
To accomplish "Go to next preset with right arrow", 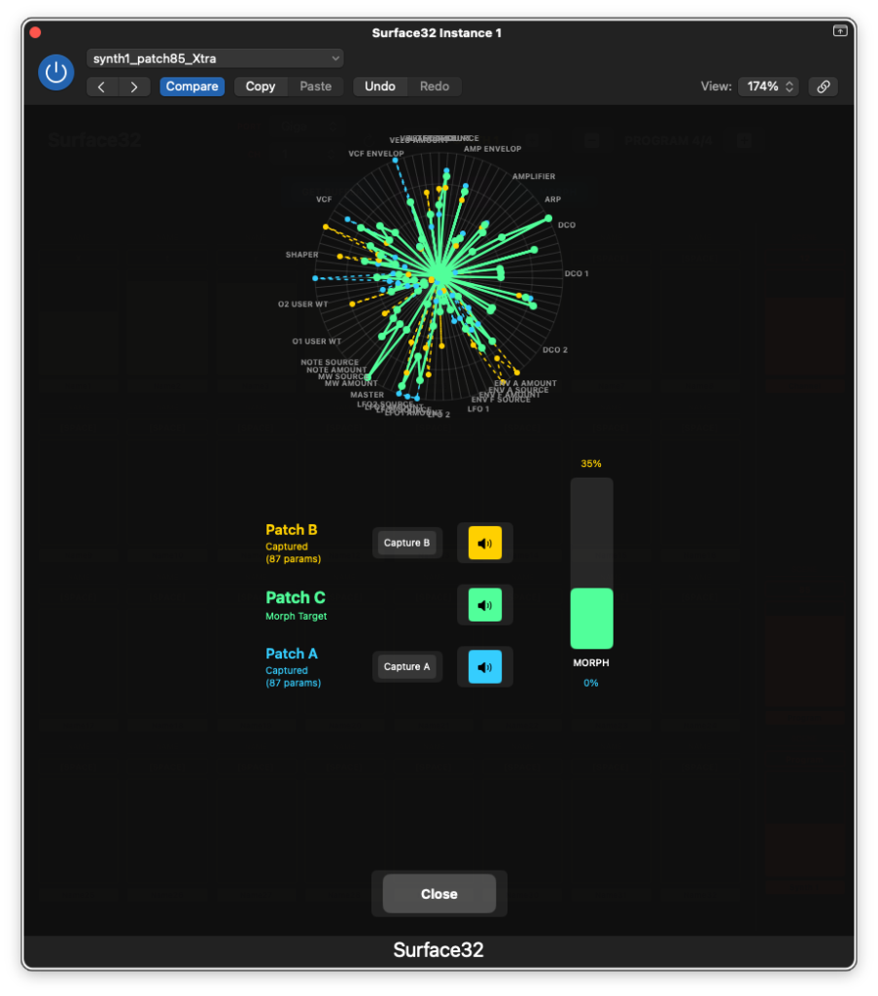I will tap(134, 87).
